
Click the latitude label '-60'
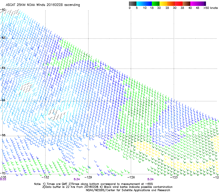3,10
